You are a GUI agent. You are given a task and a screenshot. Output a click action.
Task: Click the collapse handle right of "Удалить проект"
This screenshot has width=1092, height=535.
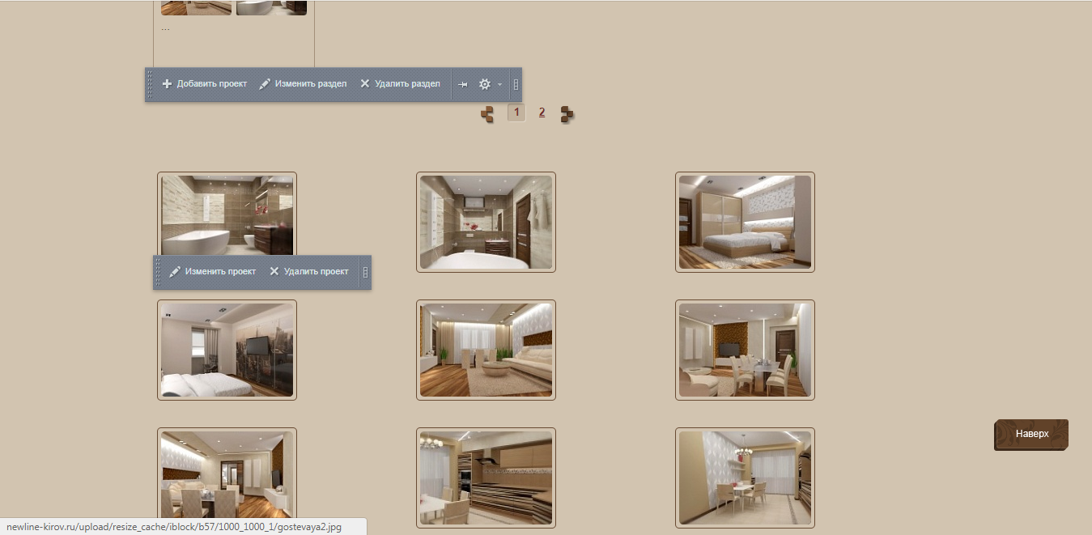pyautogui.click(x=365, y=272)
